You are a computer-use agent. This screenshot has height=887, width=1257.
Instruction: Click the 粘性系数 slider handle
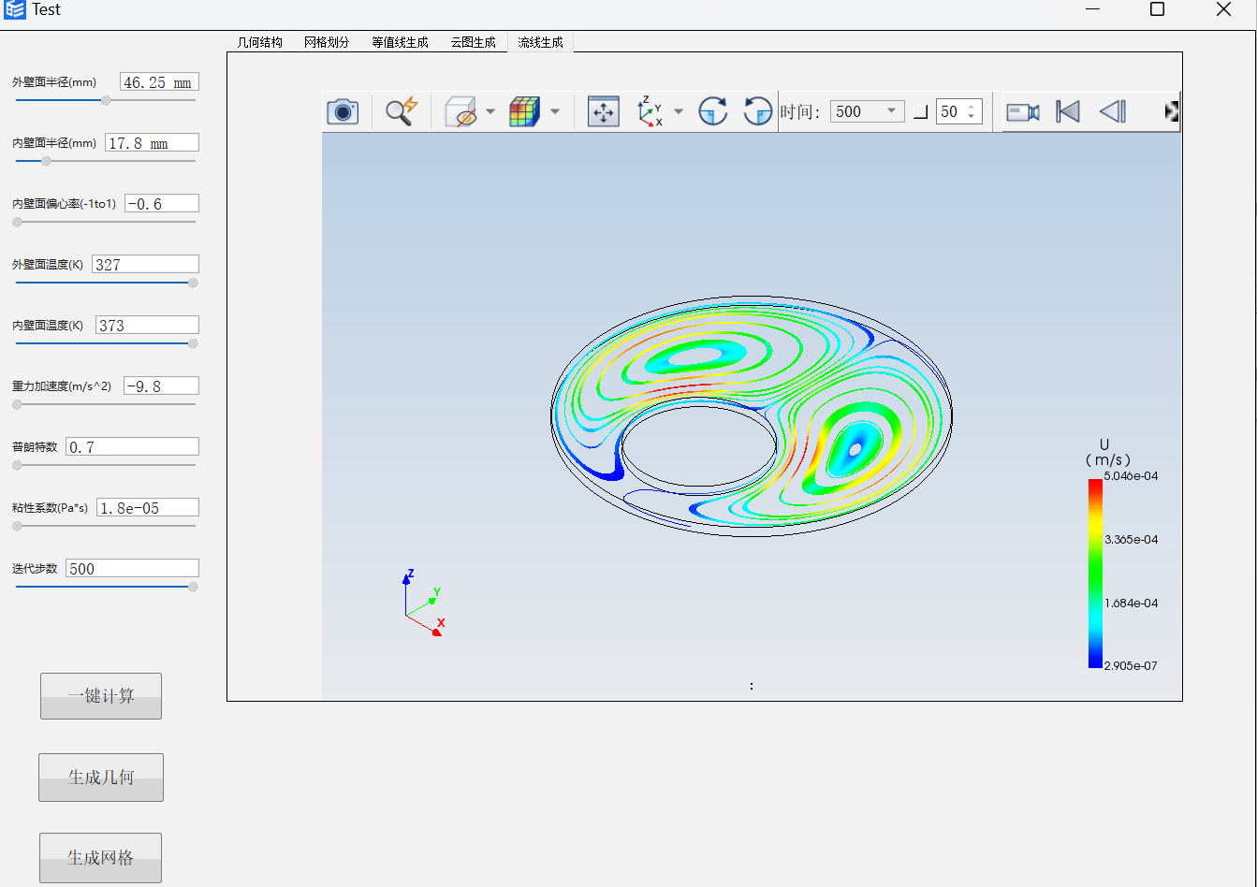[17, 526]
